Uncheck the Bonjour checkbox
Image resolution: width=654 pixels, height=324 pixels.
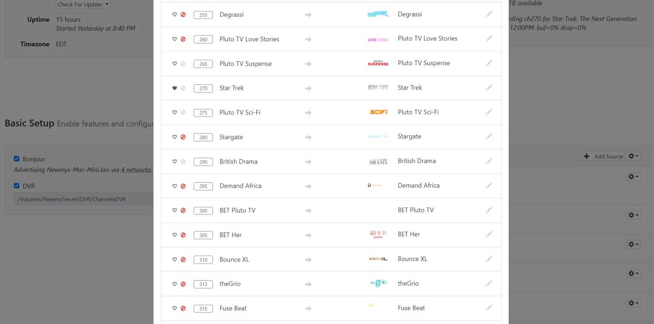16,158
